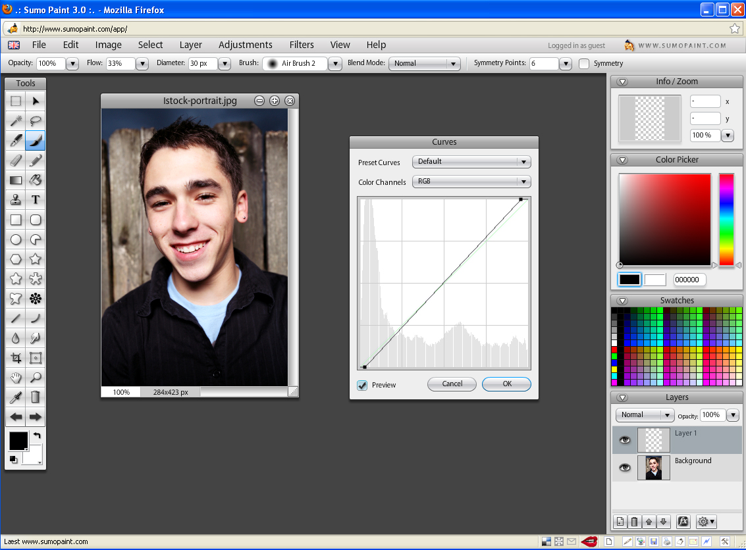Enable the Symmetry checkbox
The image size is (746, 550).
pos(584,64)
